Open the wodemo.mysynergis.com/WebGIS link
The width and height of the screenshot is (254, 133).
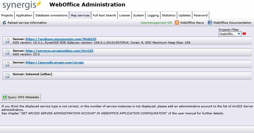click(61, 39)
